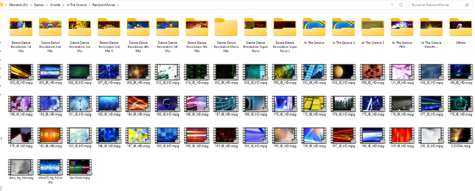475x191 pixels.
Task: Click the search magnifier icon
Action: tap(467, 5)
